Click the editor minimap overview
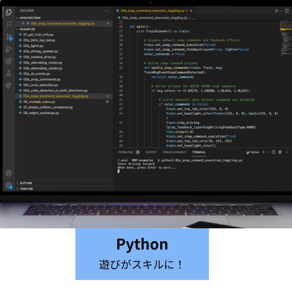This screenshot has width=292, height=292. (285, 38)
